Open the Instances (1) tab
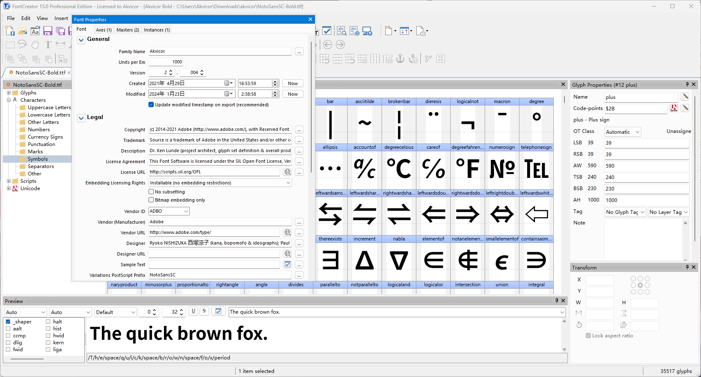Viewport: 701px width, 377px height. coord(157,30)
